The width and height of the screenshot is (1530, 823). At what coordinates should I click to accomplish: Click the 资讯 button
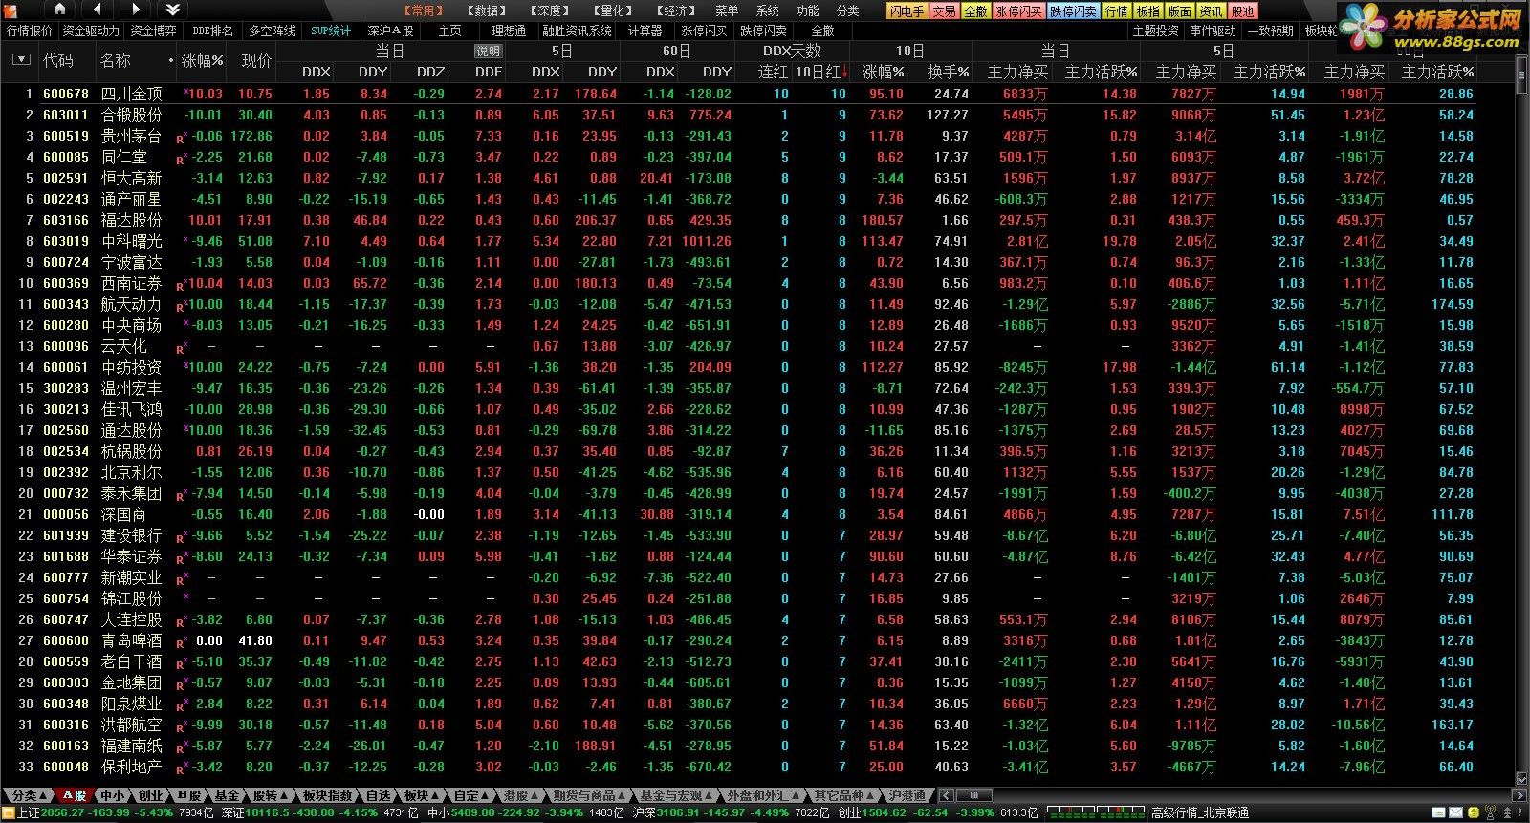coord(1211,11)
